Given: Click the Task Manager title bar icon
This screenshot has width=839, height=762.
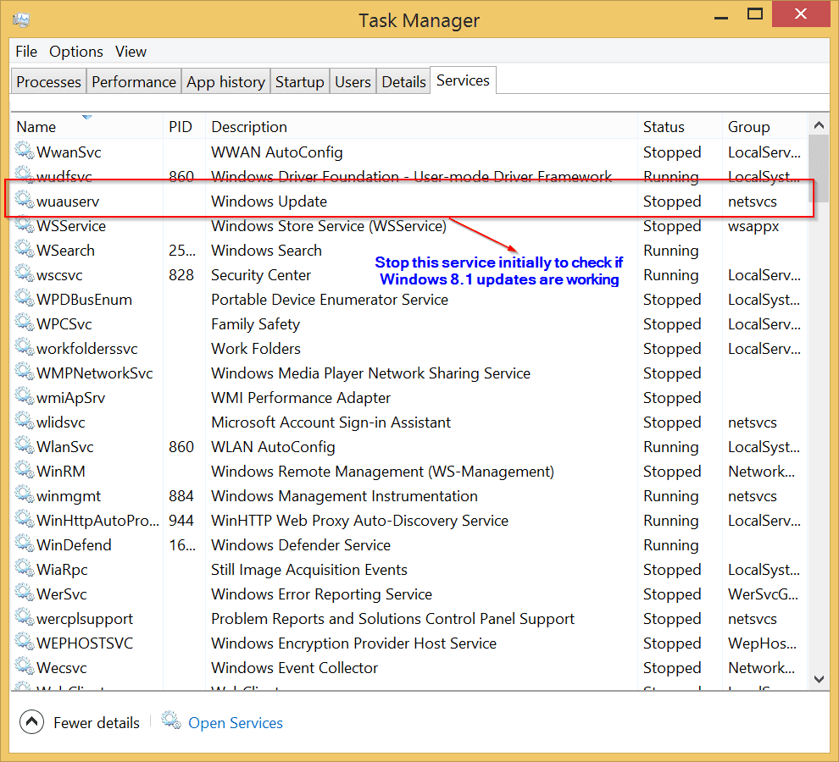Looking at the screenshot, I should tap(22, 19).
